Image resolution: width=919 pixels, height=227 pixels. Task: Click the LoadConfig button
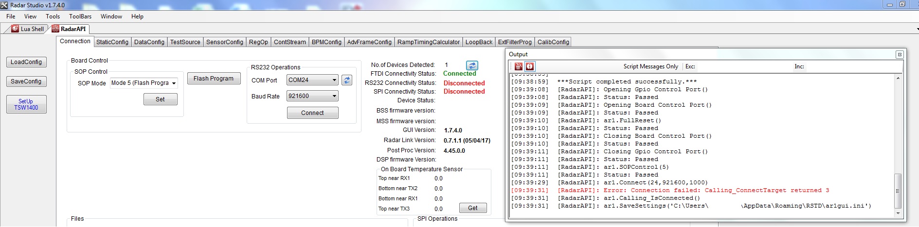coord(26,62)
